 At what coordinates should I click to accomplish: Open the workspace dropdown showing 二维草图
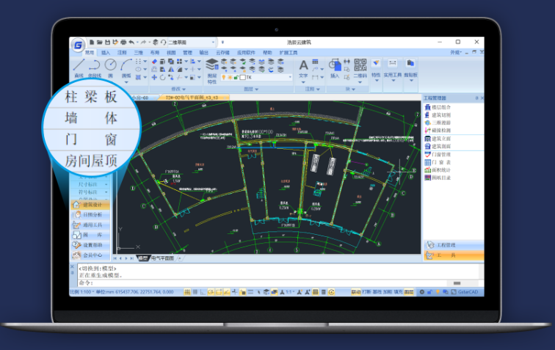191,42
